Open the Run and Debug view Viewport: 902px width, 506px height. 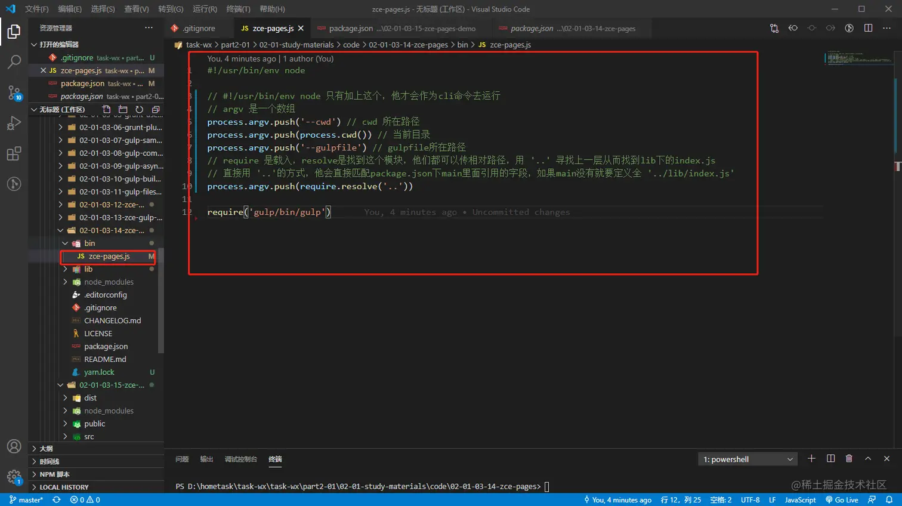click(x=14, y=123)
